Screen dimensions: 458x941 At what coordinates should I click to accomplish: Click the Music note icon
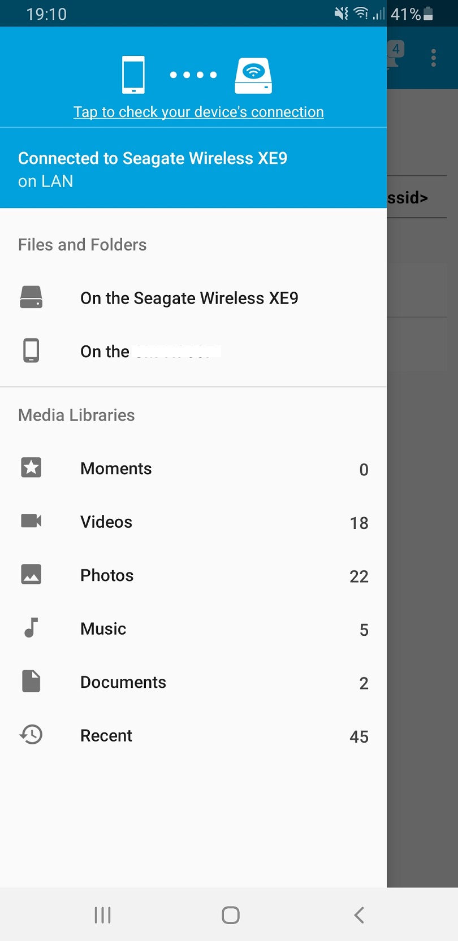(31, 627)
